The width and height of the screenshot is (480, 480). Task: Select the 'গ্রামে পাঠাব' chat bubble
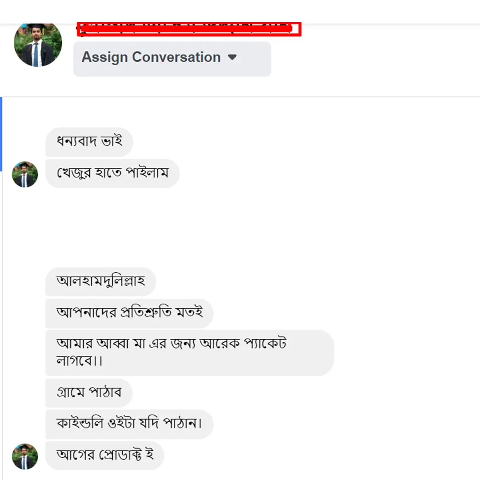[x=88, y=392]
